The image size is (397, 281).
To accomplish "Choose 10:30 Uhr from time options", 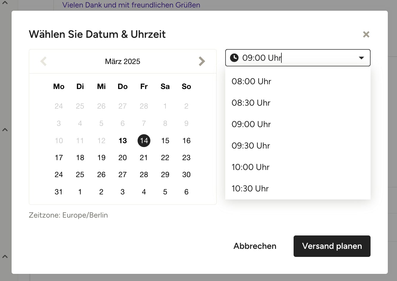I will point(250,188).
